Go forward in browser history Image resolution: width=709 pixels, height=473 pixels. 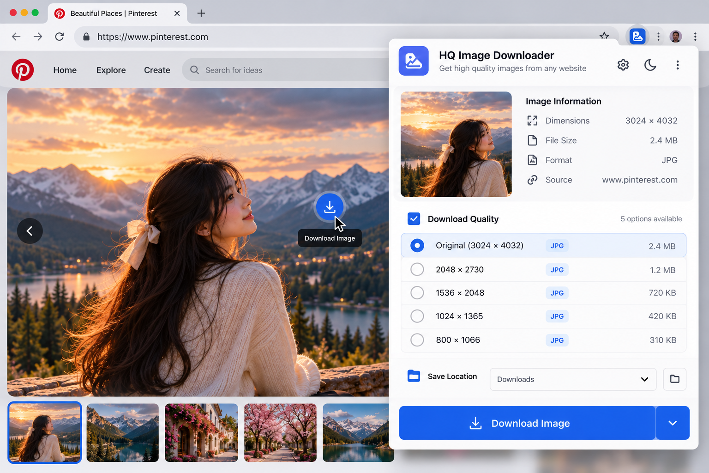coord(38,36)
